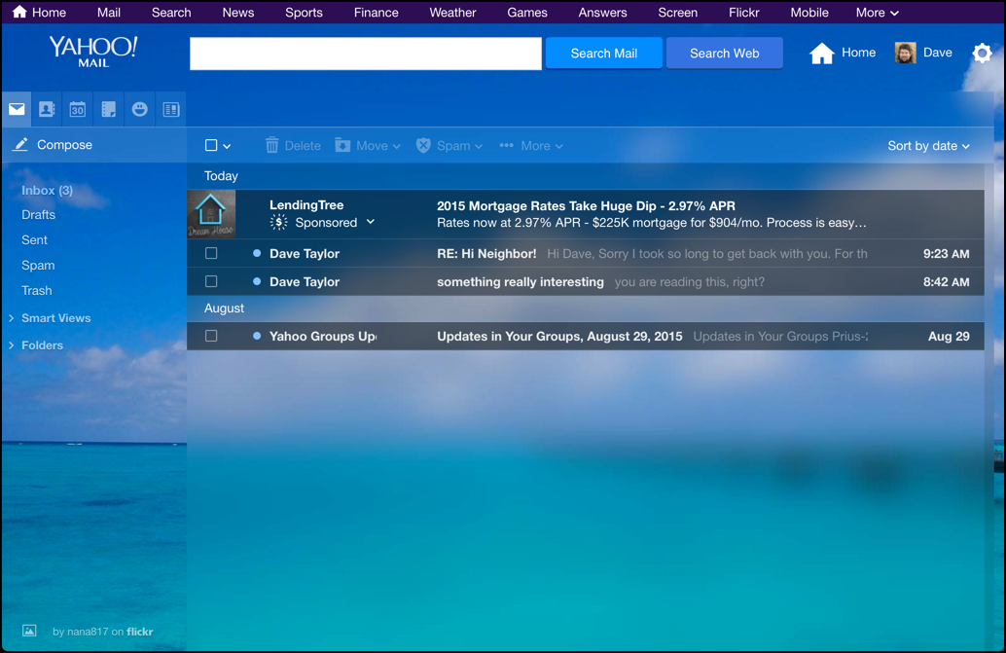
Task: Expand the Folders section
Action: (42, 345)
